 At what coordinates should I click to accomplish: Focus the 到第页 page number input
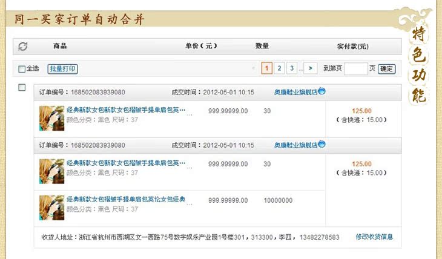pyautogui.click(x=356, y=68)
